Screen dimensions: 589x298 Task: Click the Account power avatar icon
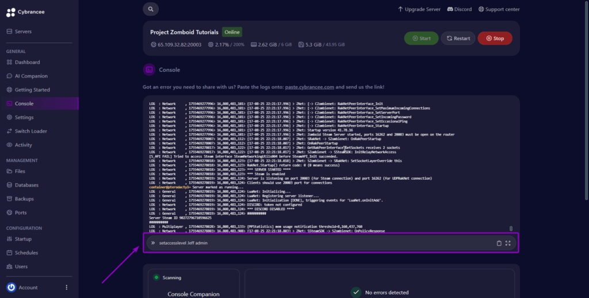click(x=12, y=287)
